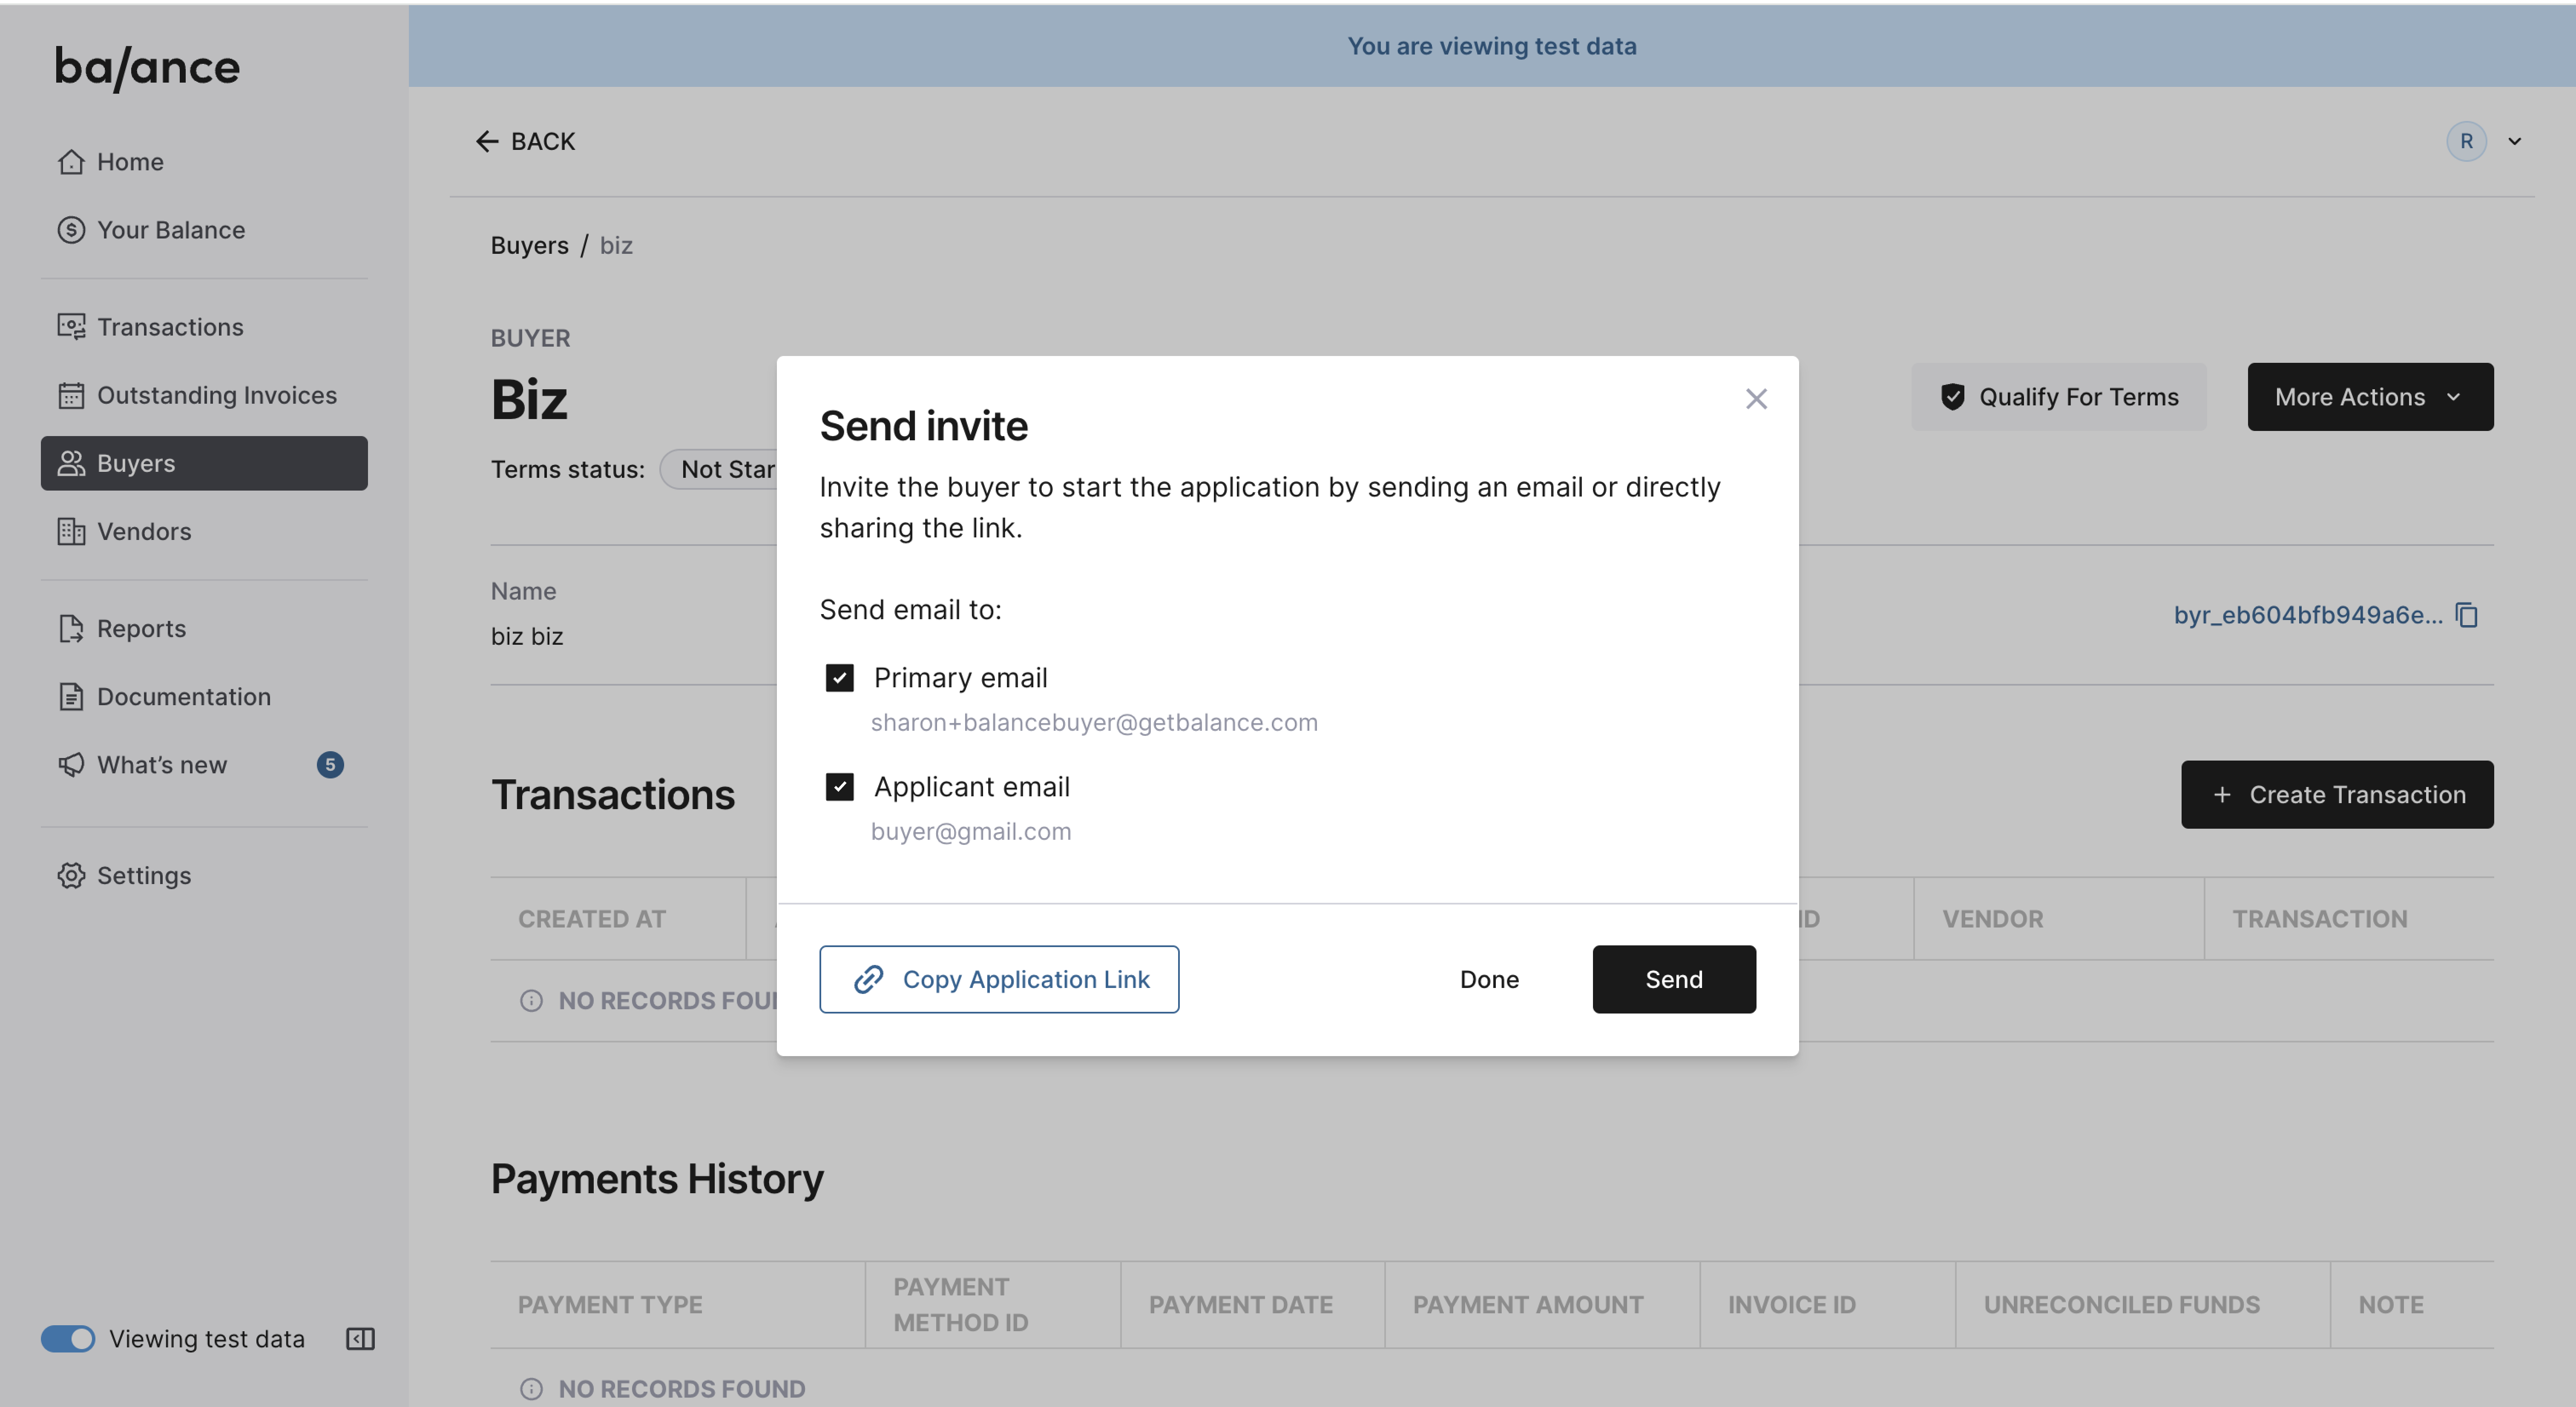The height and width of the screenshot is (1407, 2576).
Task: Click the Buyers people icon
Action: (71, 463)
